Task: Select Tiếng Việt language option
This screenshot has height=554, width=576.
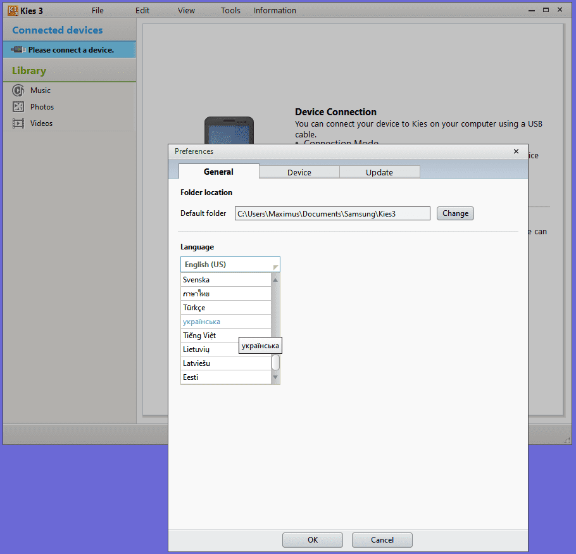Action: [226, 336]
